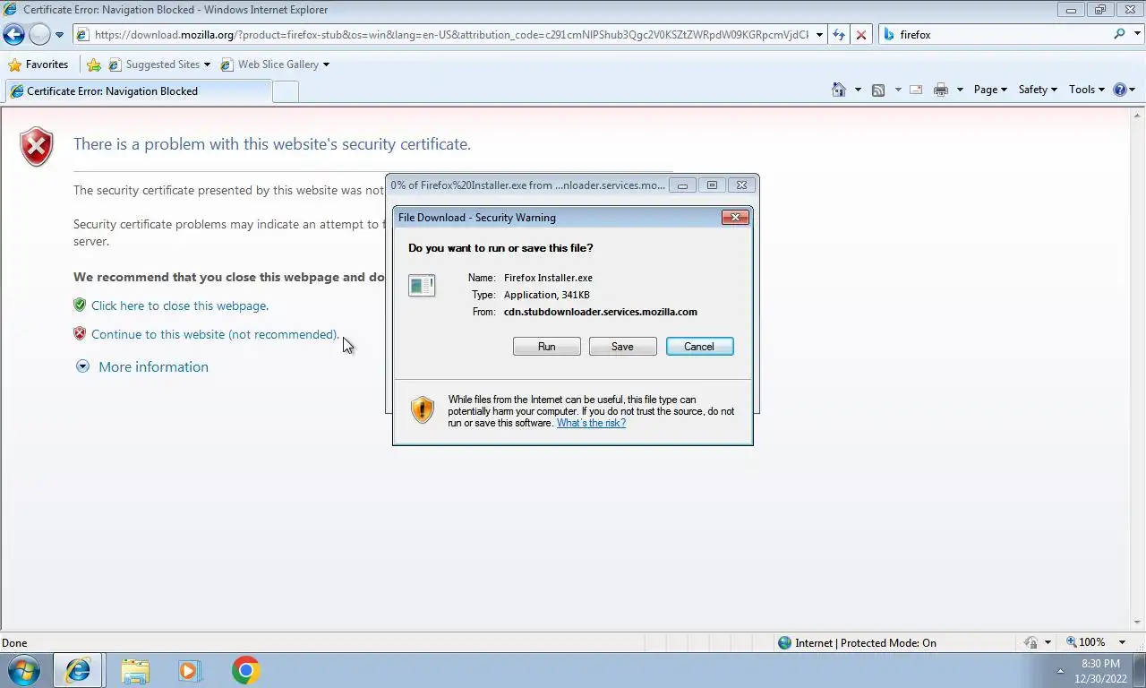Open Windows Media Player taskbar icon
The image size is (1146, 688).
(190, 670)
